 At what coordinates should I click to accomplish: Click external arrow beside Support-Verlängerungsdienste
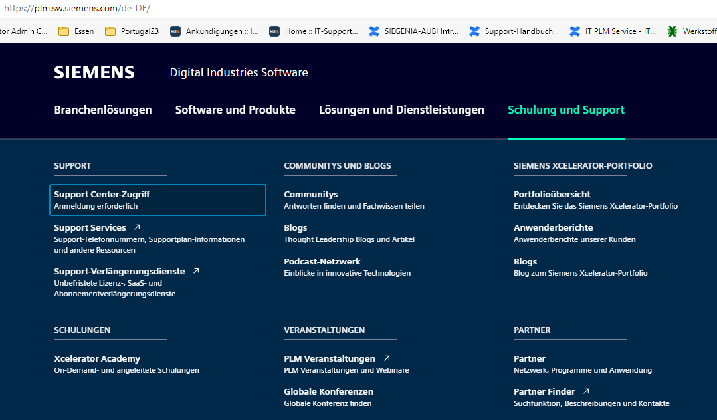click(x=196, y=271)
